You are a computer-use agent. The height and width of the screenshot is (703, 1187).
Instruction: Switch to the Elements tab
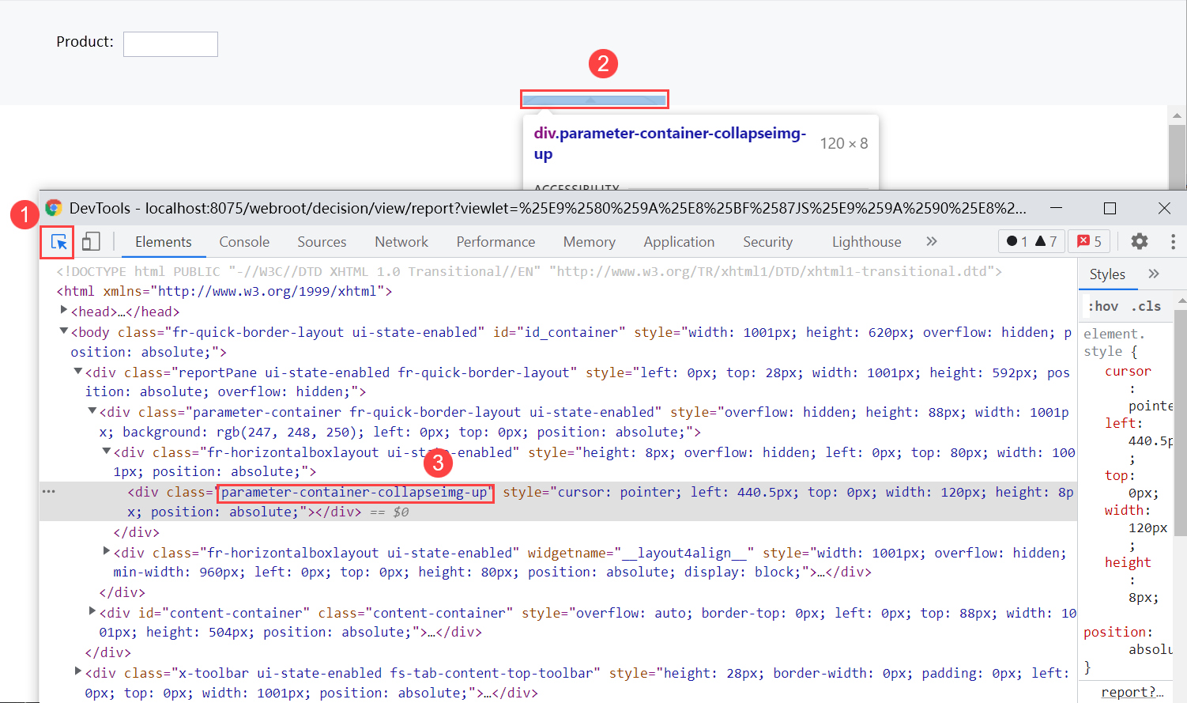tap(164, 242)
